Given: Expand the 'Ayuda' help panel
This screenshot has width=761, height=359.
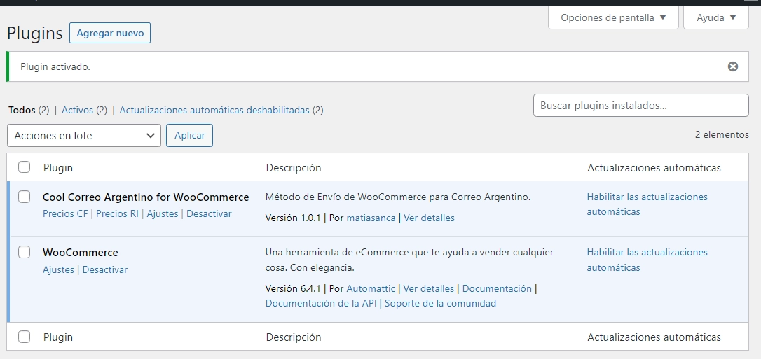Looking at the screenshot, I should pos(715,17).
